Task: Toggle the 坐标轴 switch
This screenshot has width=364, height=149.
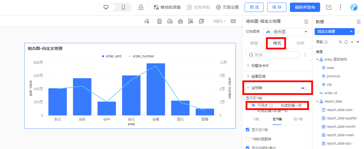Action: pyautogui.click(x=304, y=88)
